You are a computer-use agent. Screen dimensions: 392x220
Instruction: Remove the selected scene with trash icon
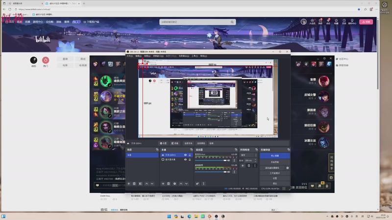pyautogui.click(x=134, y=183)
